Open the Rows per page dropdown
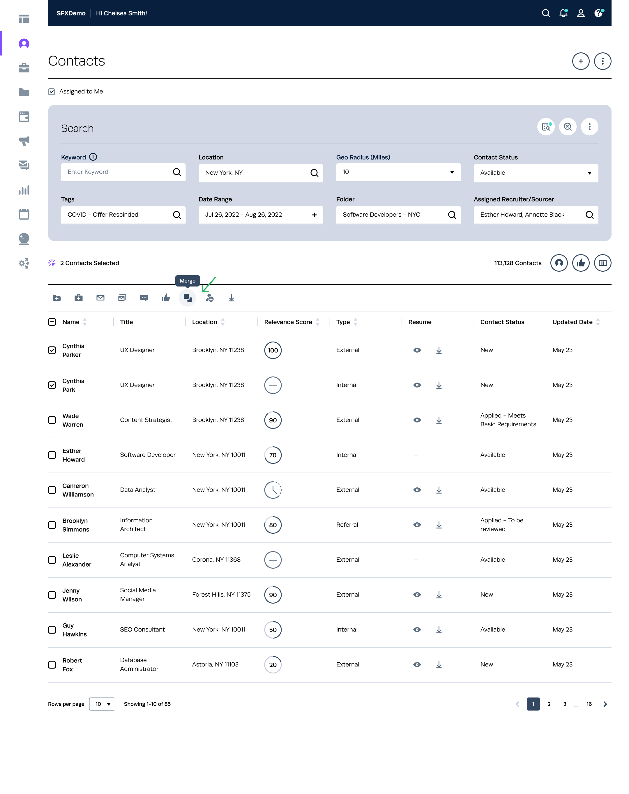The height and width of the screenshot is (794, 629). [x=103, y=704]
